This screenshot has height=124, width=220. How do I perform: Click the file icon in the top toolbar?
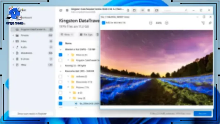coord(128,10)
